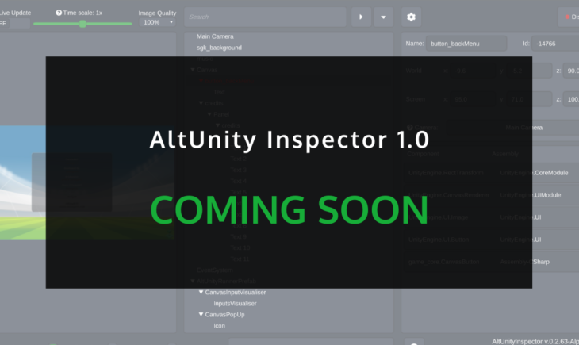Click the play arrow button beside Search
579x345 pixels.
click(361, 17)
